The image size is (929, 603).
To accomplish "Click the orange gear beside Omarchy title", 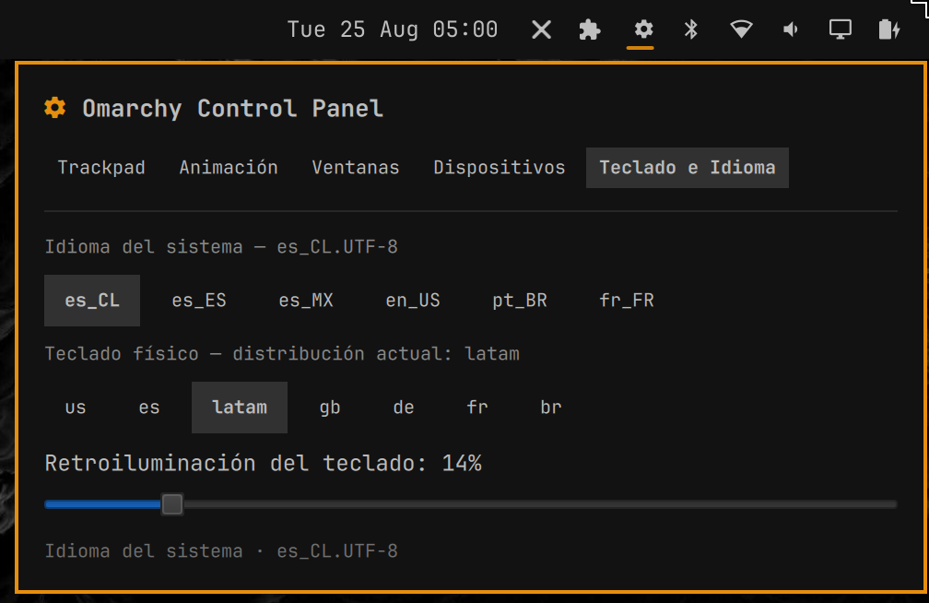I will pos(55,108).
